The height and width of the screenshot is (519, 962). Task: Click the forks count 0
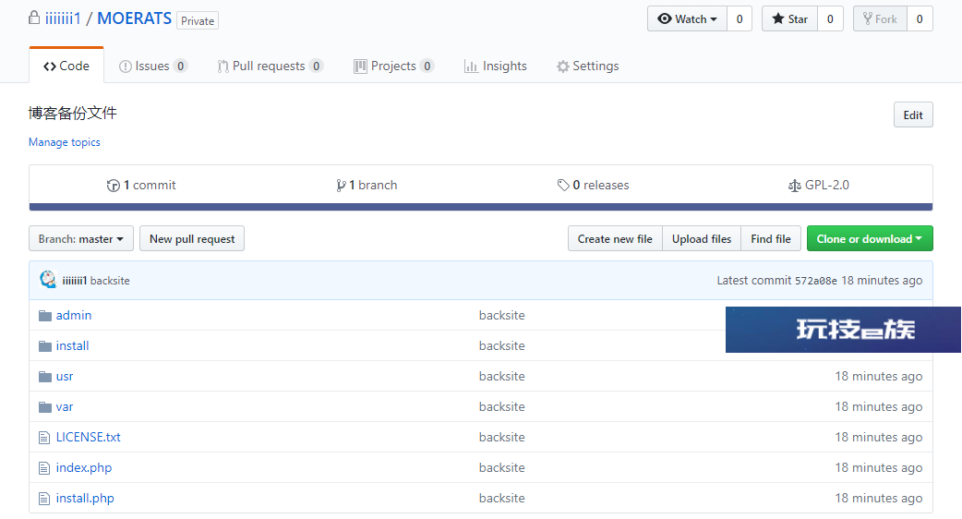pos(920,19)
